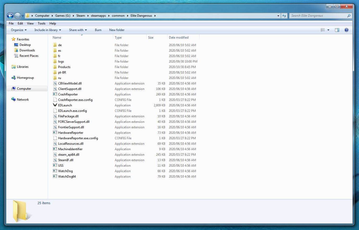This screenshot has width=359, height=230.
Task: Select the logs folder icon
Action: [55, 61]
